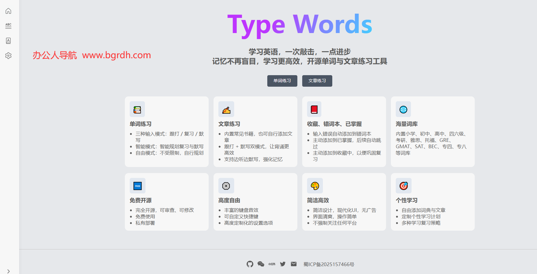The width and height of the screenshot is (537, 274).
Task: Click the www.bgrdh.com watermark text
Action: pos(117,55)
